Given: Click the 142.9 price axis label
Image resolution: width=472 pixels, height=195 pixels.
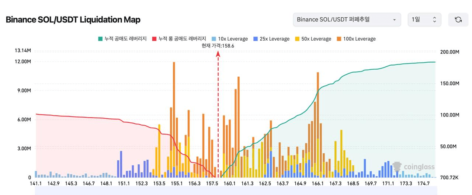Looking at the screenshot, I should (x=53, y=184).
